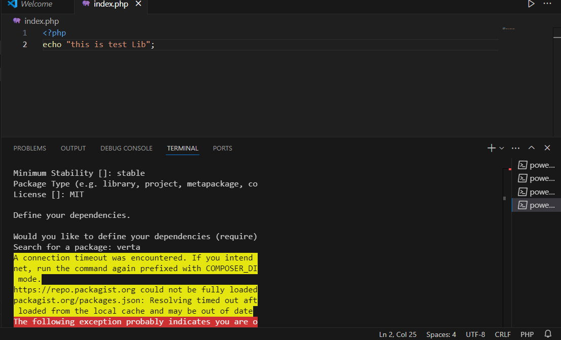Maximize the panel with the up chevron
The width and height of the screenshot is (561, 340).
point(532,147)
